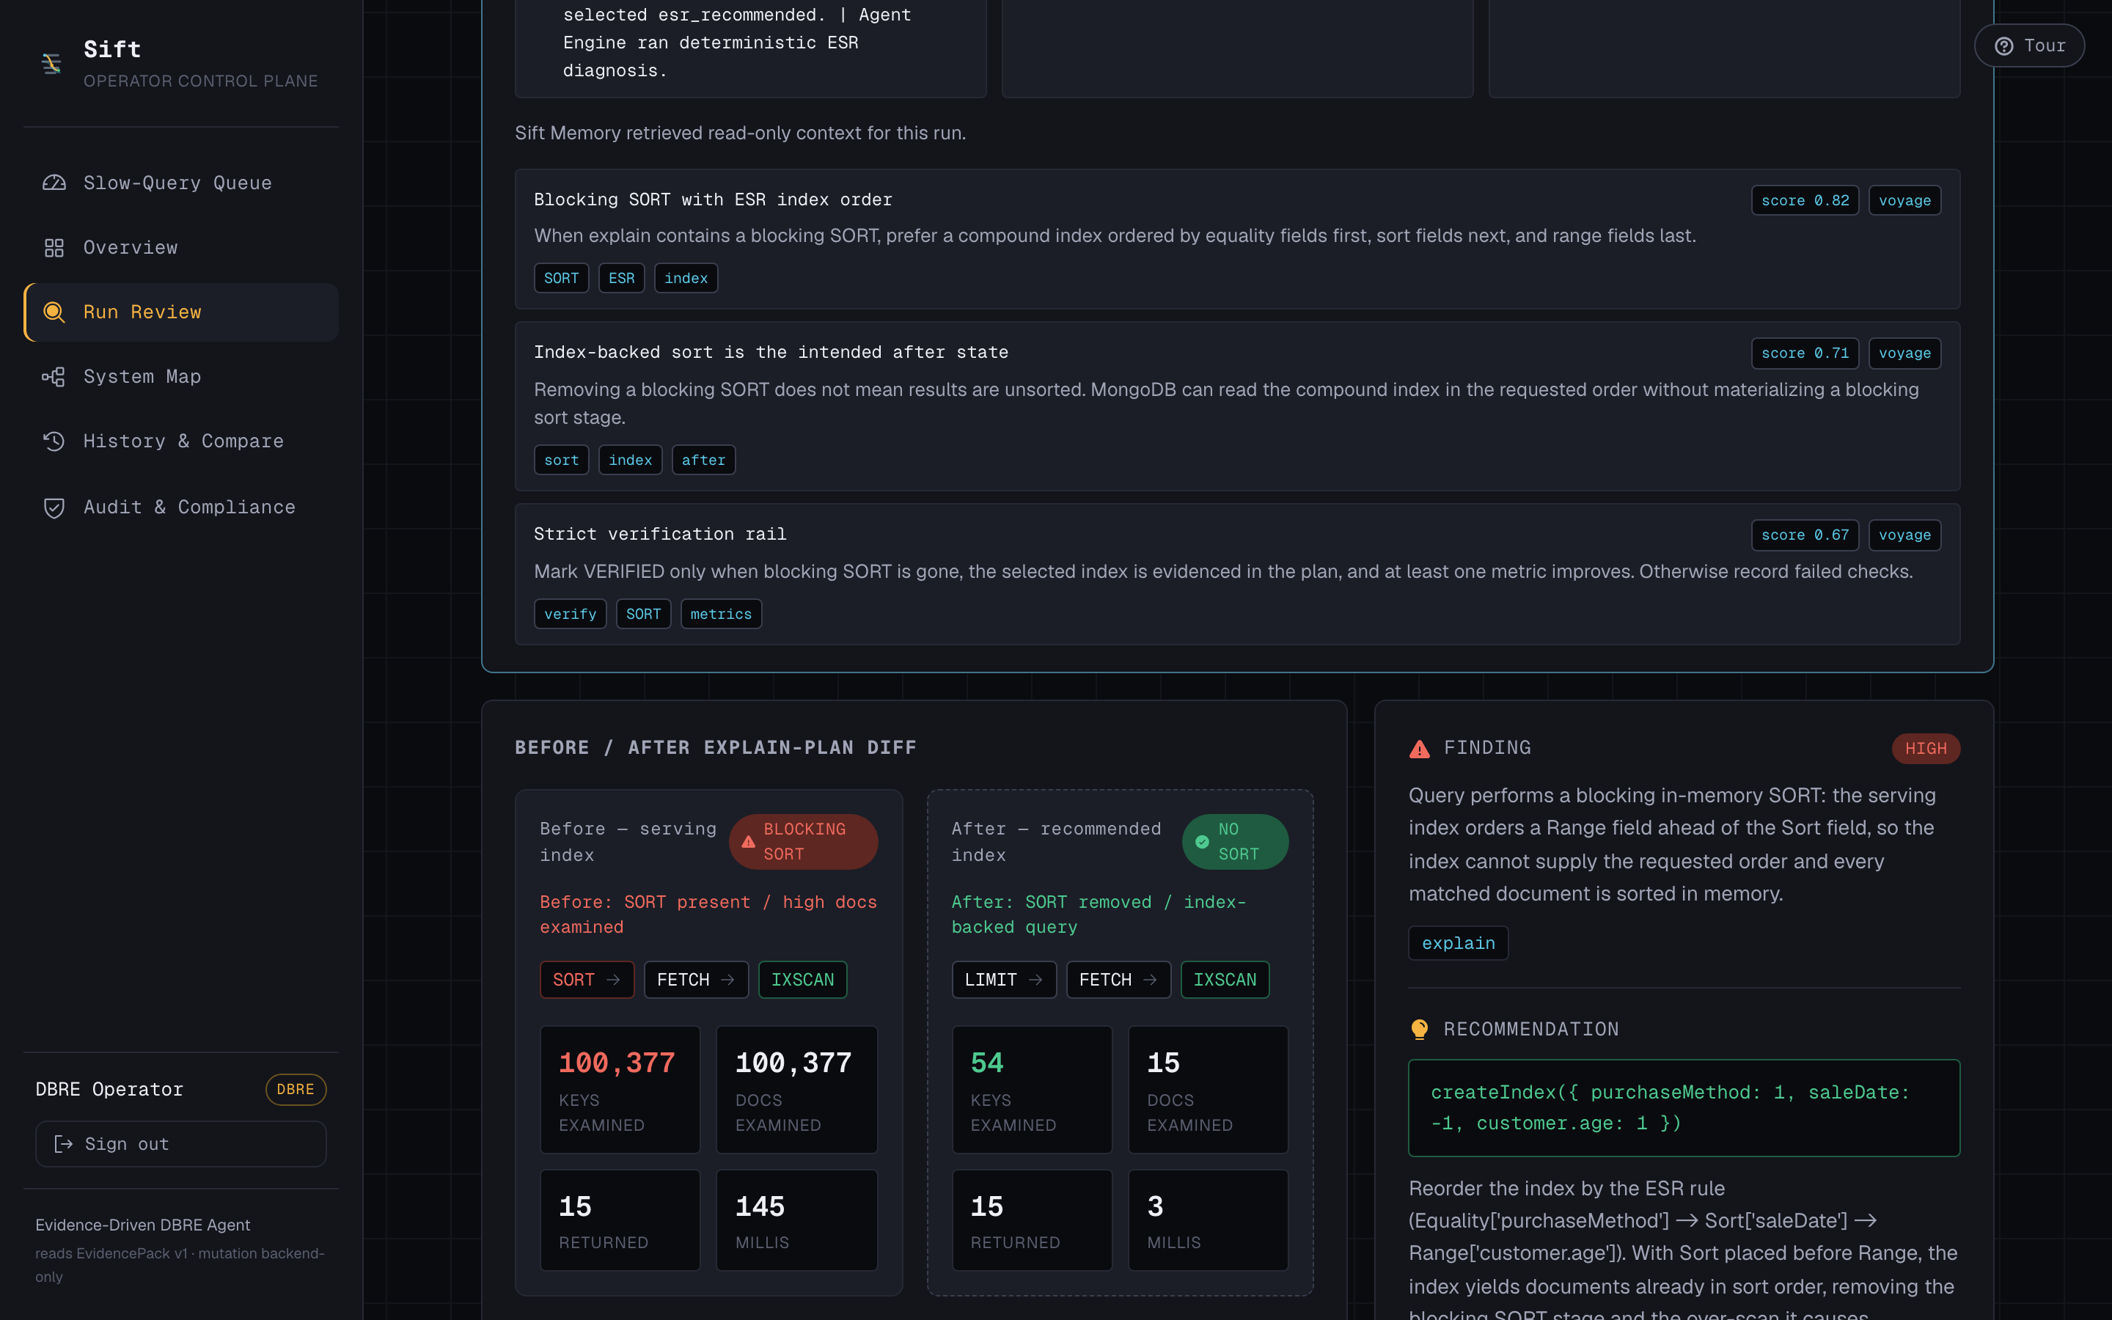Click the Run Review magnifier icon
The width and height of the screenshot is (2112, 1320).
54,312
